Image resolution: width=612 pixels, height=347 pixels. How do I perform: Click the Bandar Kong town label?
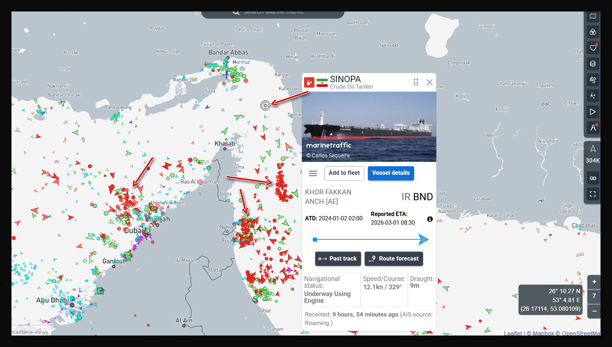click(x=118, y=107)
